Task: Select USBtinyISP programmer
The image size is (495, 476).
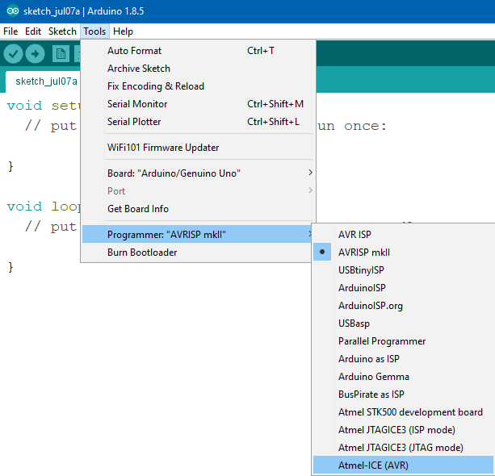Action: pyautogui.click(x=404, y=270)
